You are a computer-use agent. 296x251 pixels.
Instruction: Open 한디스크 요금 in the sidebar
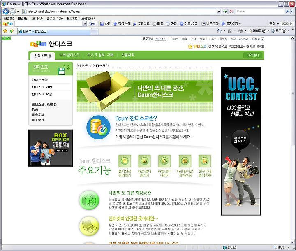click(x=42, y=94)
